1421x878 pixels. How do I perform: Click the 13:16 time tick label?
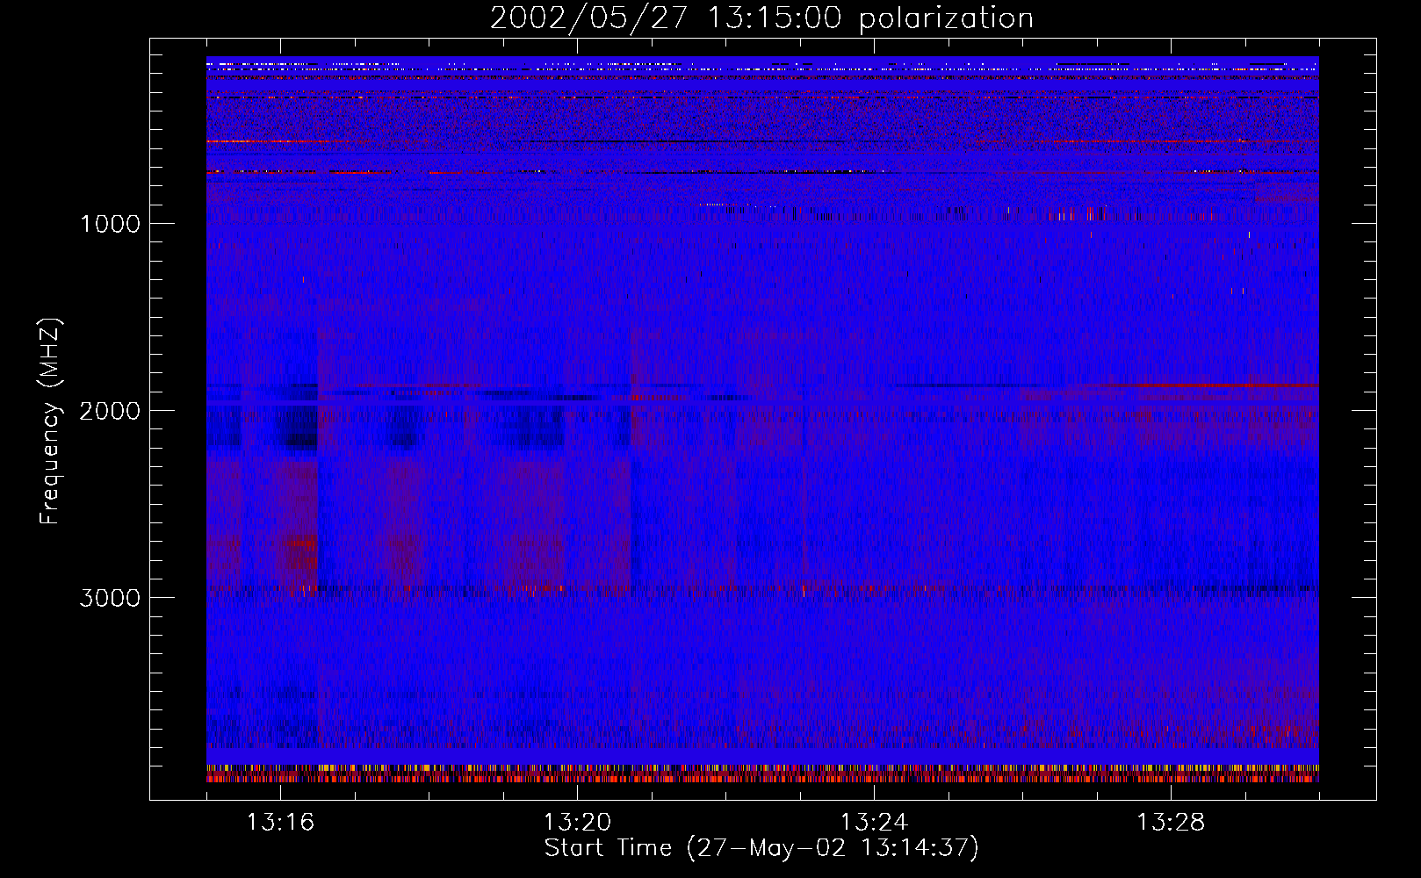tap(280, 823)
